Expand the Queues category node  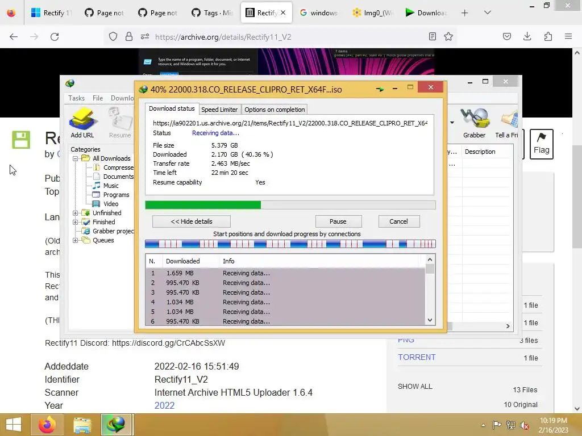tap(76, 240)
